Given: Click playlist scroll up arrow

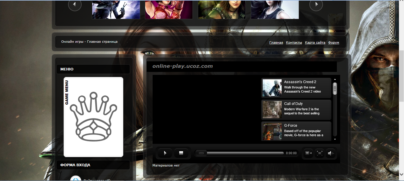Looking at the screenshot, I should [x=335, y=79].
